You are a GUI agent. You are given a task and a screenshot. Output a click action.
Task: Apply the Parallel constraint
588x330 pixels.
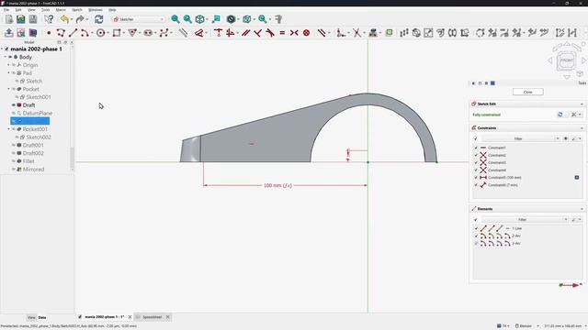tap(245, 33)
